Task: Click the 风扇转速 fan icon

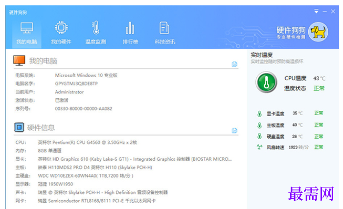Action: pyautogui.click(x=259, y=147)
